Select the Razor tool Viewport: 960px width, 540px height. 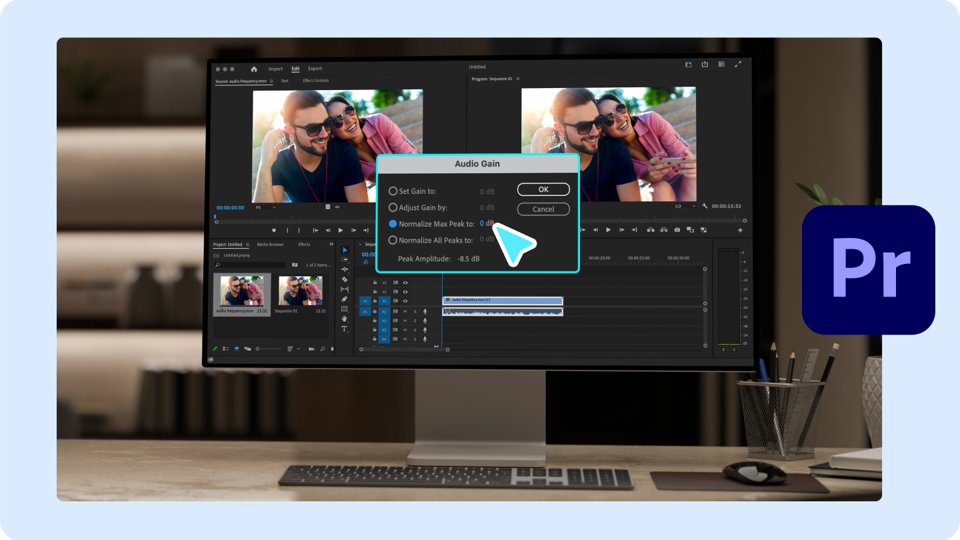(345, 279)
